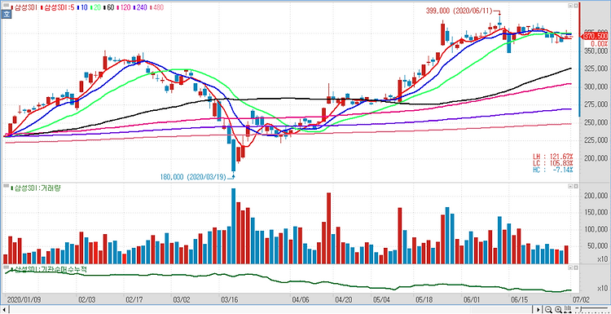
Task: Click the scroll right arrow at bottom
Action: coord(539,310)
